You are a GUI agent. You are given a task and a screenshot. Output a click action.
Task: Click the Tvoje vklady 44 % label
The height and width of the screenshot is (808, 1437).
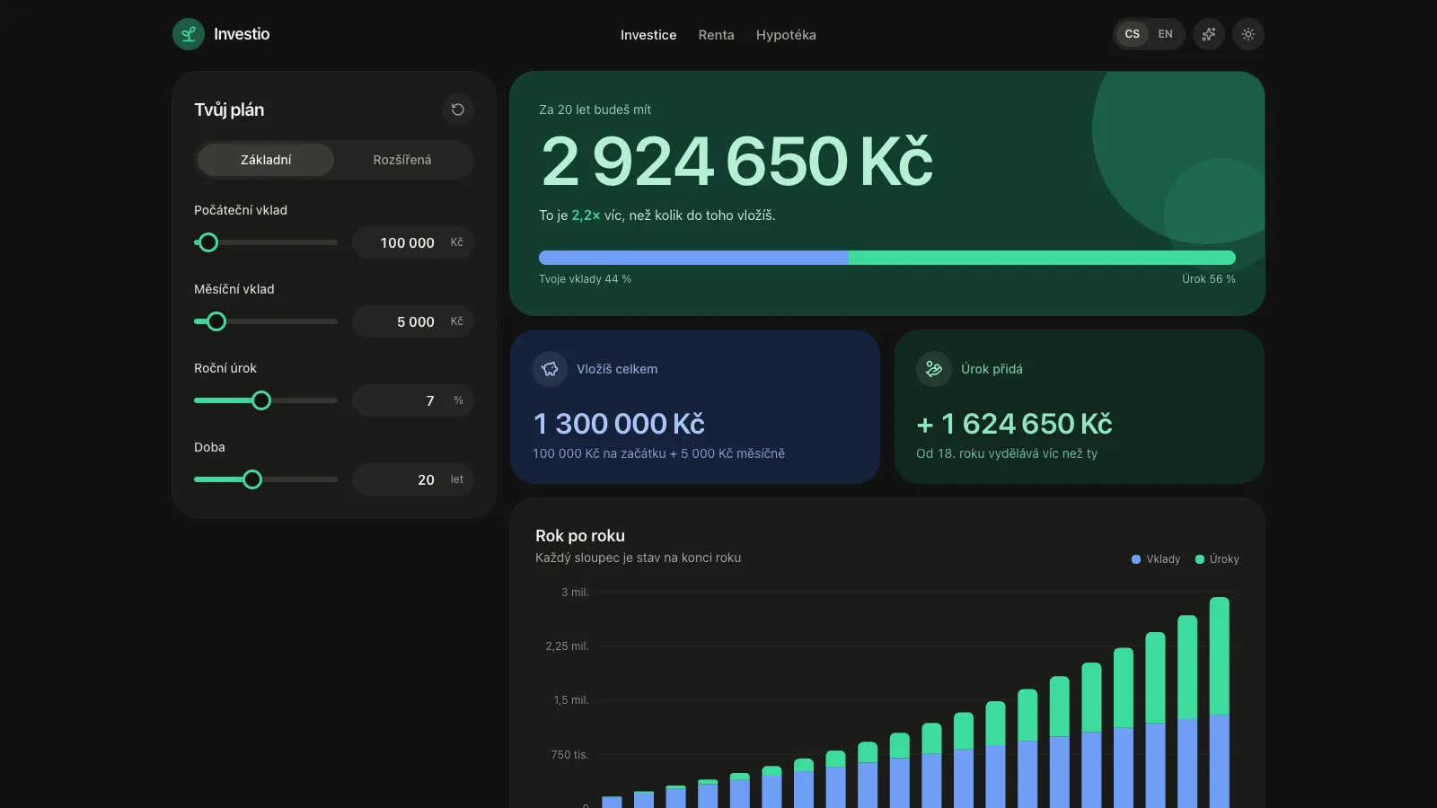pyautogui.click(x=585, y=279)
